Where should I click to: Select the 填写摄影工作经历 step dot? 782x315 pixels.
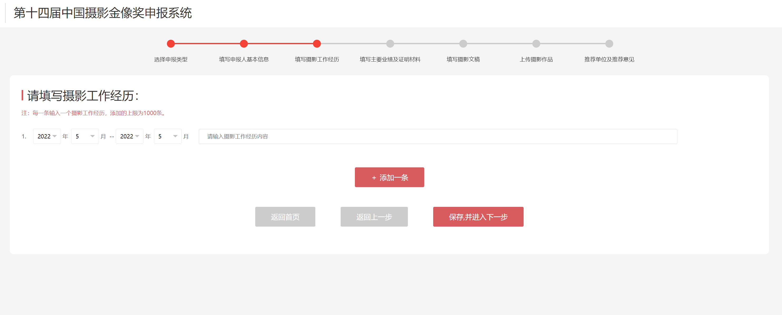pyautogui.click(x=317, y=44)
